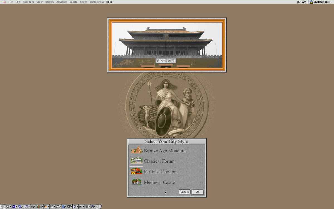Open the padlock Keychain strip module
Image resolution: width=334 pixels, height=209 pixels.
pos(33,206)
